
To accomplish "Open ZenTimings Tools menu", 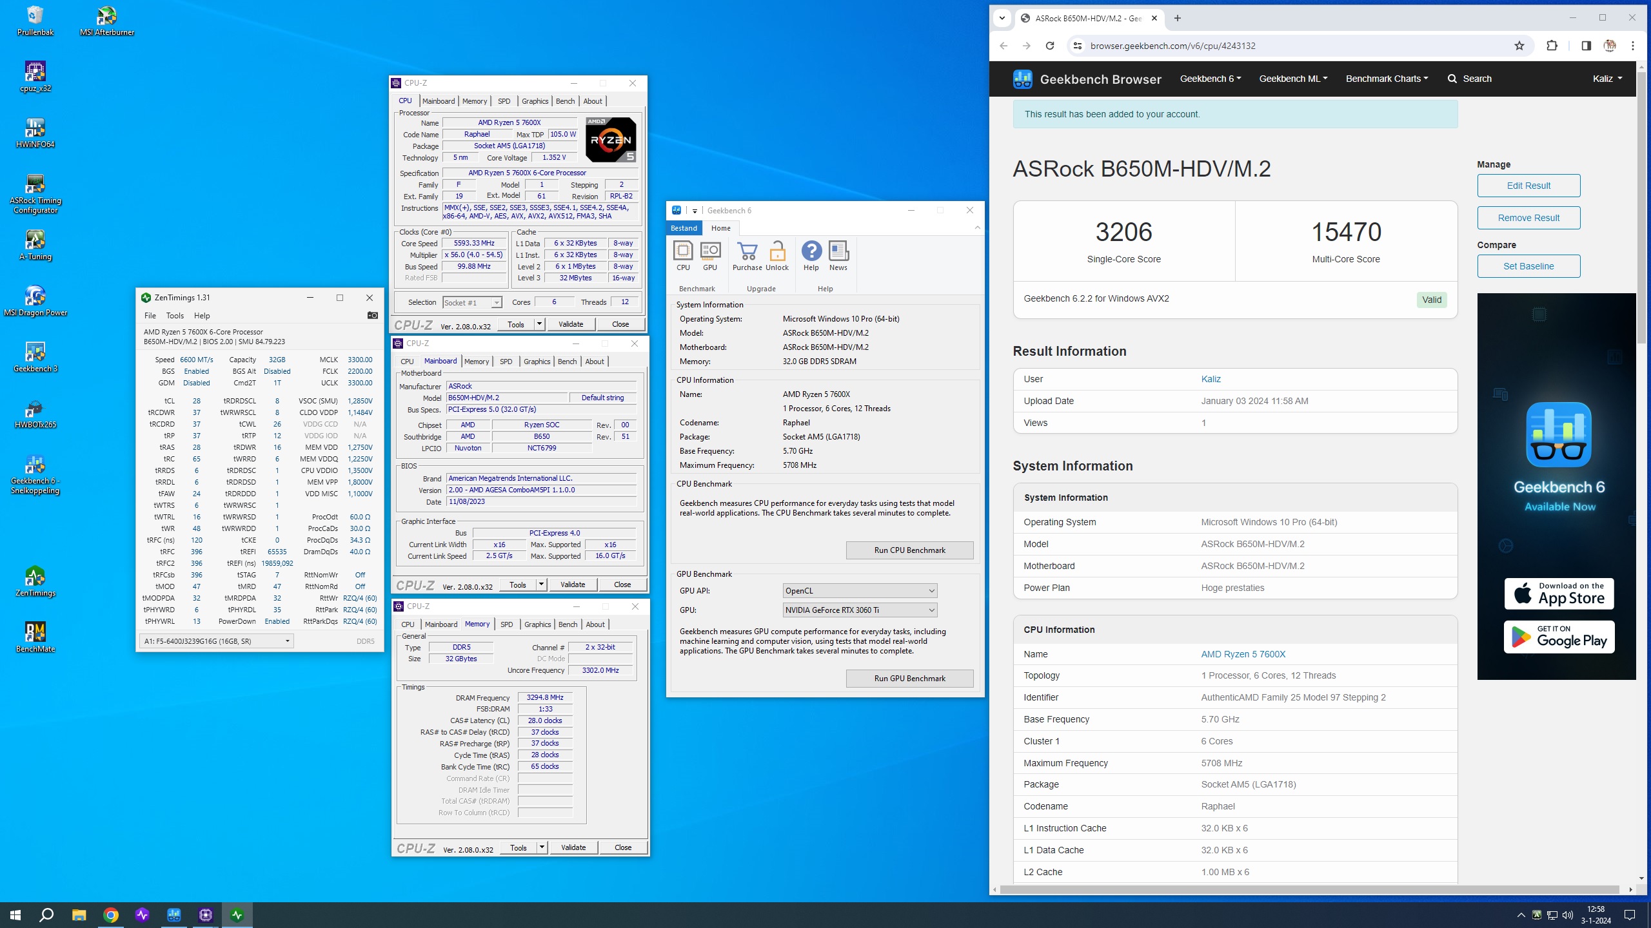I will (175, 316).
